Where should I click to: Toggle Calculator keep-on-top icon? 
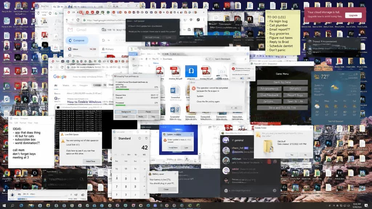point(139,138)
